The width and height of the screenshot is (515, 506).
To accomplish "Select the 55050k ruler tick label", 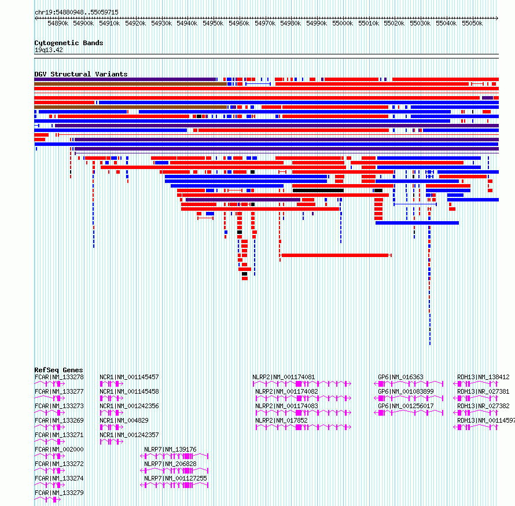I will click(x=472, y=23).
